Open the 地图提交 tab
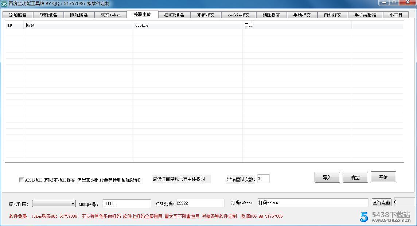417x226 pixels. pyautogui.click(x=272, y=15)
